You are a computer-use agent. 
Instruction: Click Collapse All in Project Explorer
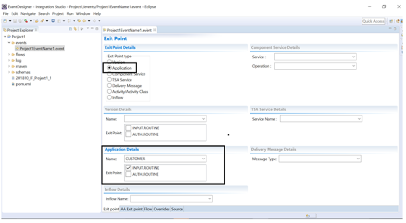(71, 30)
